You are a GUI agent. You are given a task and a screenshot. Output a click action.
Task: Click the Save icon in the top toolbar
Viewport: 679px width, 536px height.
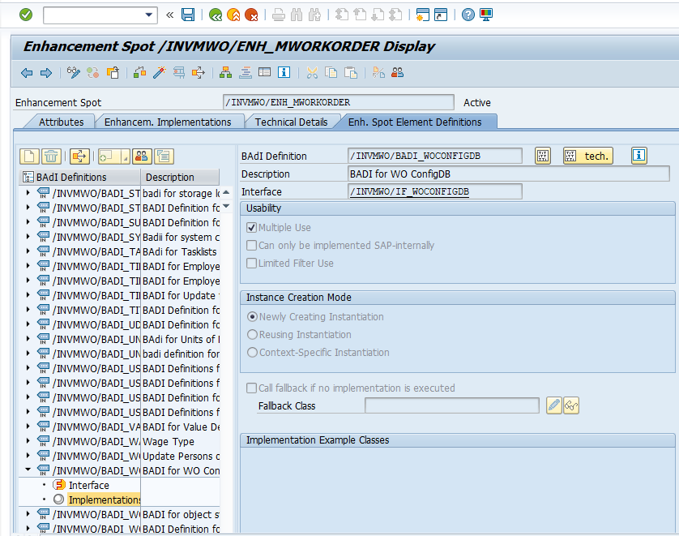click(188, 15)
